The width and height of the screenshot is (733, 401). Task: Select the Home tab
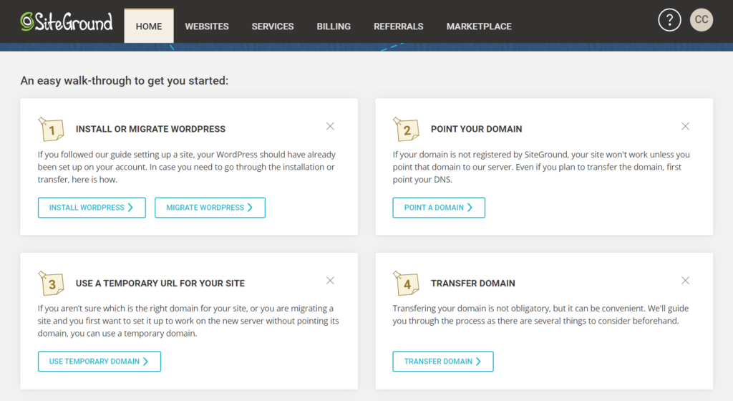click(x=149, y=26)
